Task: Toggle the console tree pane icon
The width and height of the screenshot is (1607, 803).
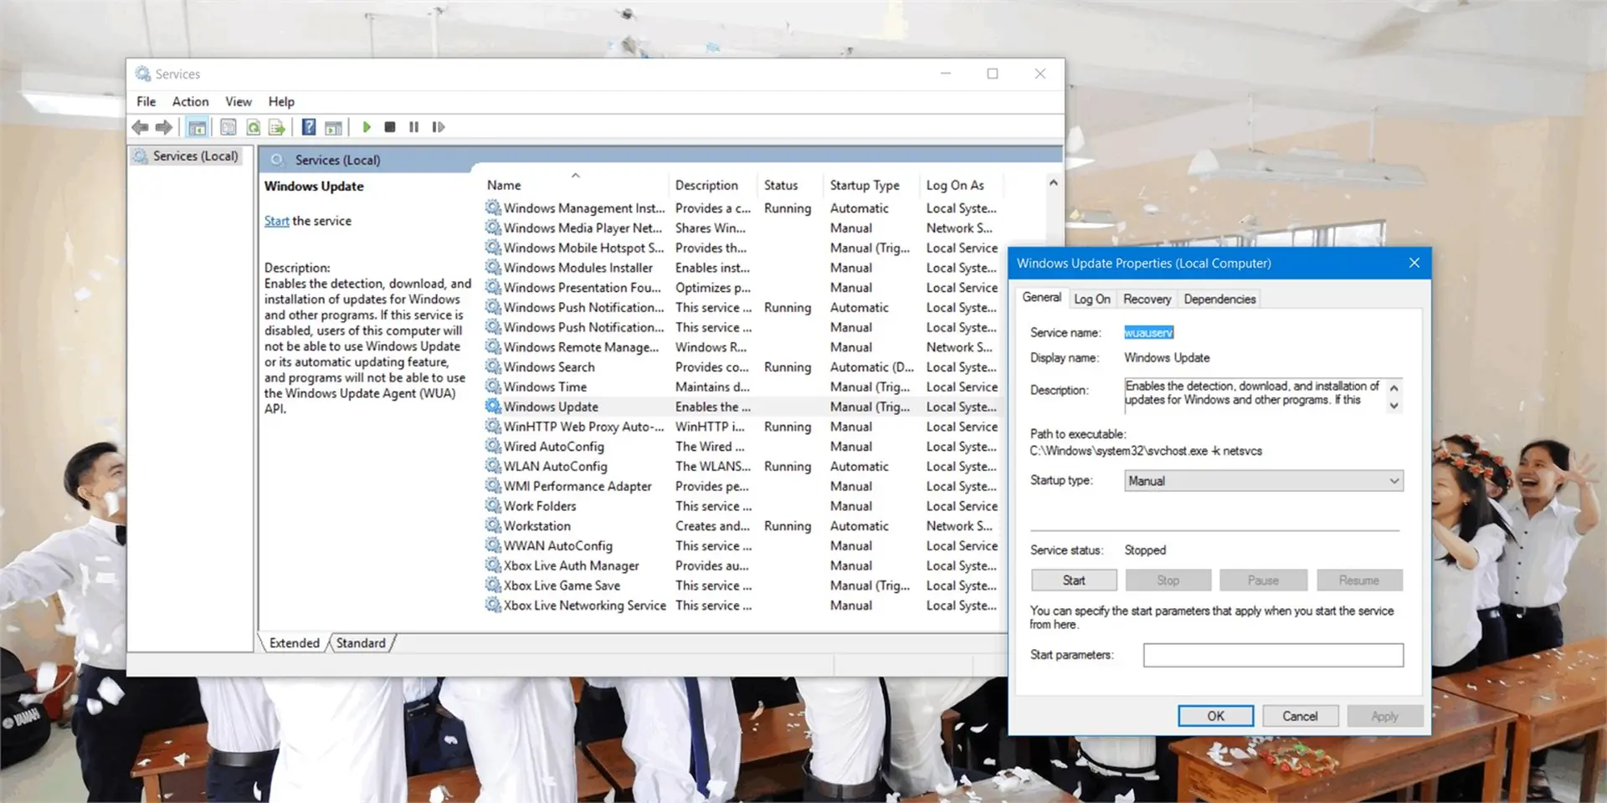Action: (x=198, y=127)
